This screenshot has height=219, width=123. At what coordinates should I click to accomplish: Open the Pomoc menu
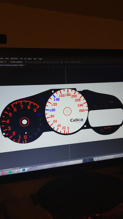tap(40, 59)
